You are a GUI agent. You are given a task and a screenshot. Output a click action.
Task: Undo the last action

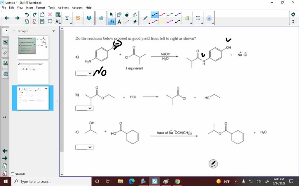pos(27,14)
